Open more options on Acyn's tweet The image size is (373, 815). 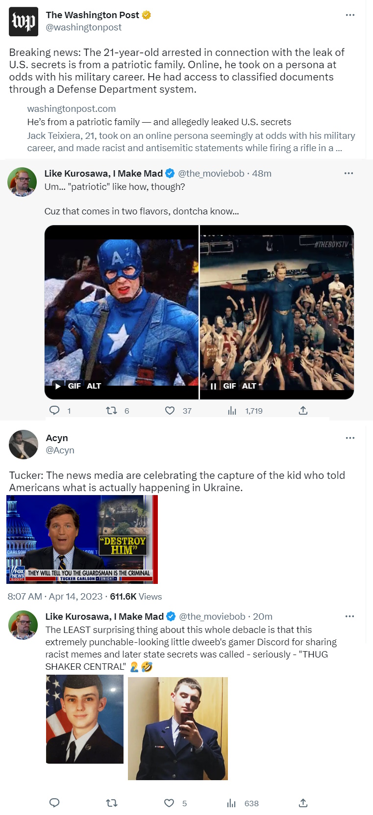tap(350, 438)
